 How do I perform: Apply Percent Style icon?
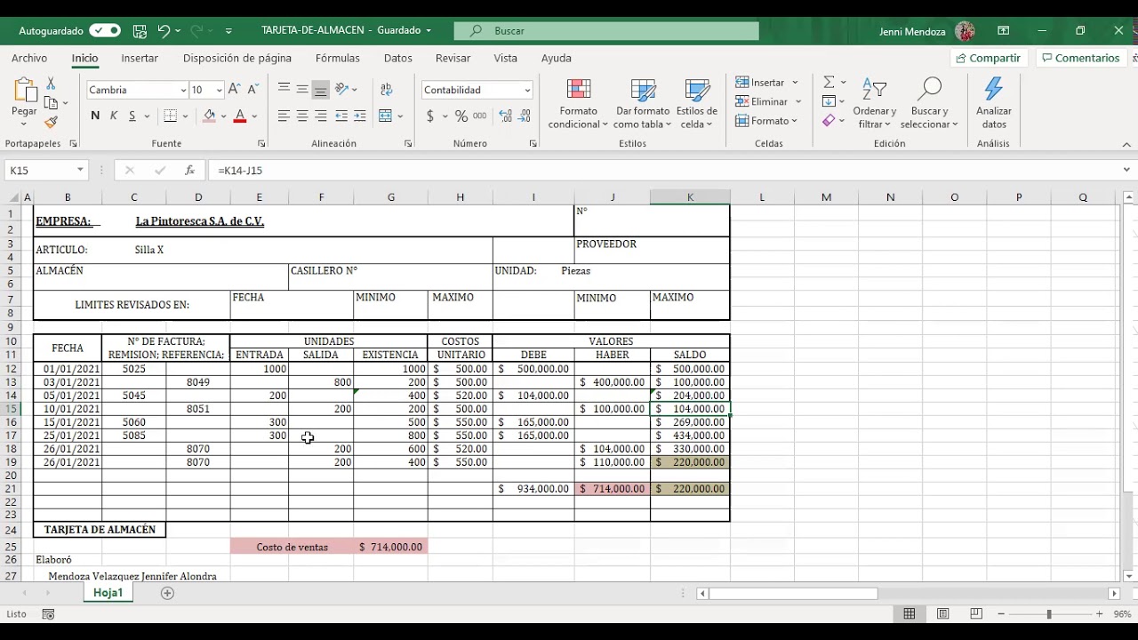(461, 116)
